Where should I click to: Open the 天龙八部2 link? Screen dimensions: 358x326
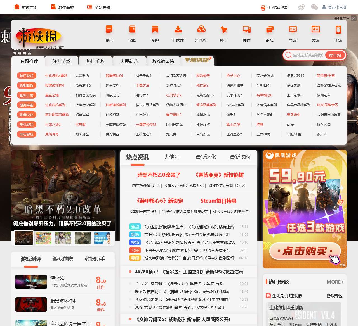53,124
